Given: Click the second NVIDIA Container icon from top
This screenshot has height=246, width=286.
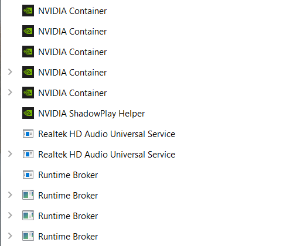Looking at the screenshot, I should click(x=28, y=31).
